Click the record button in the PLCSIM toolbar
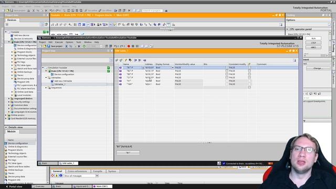 pos(129,46)
